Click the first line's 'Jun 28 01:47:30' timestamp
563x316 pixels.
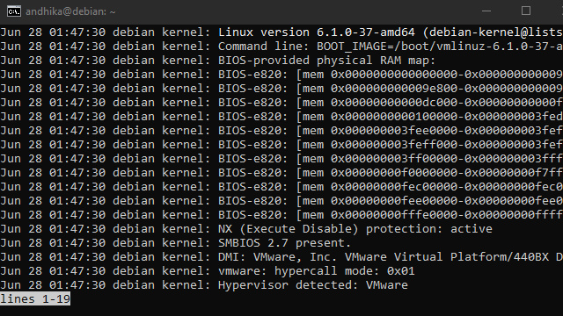click(x=53, y=32)
